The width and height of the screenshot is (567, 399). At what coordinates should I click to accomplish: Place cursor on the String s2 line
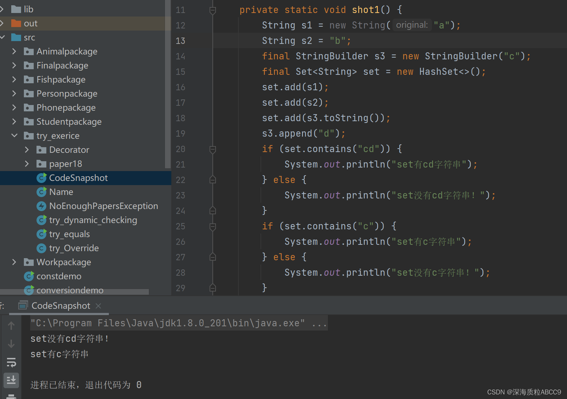(x=306, y=41)
